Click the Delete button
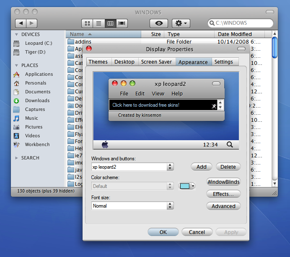 [228, 167]
